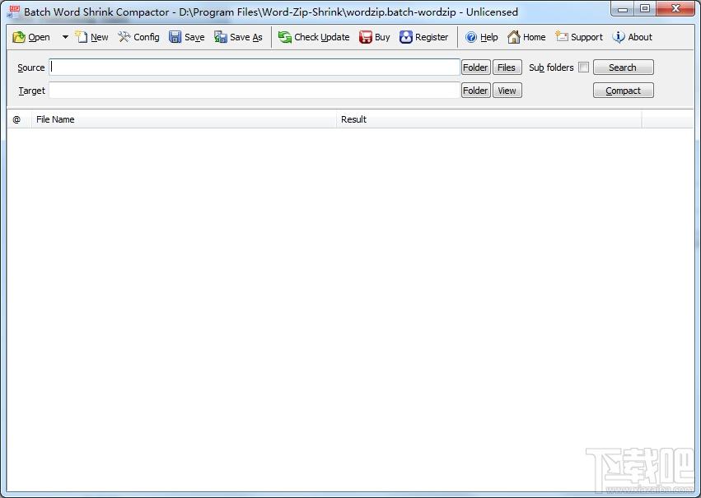Enable the Sub folders checkbox

tap(583, 67)
